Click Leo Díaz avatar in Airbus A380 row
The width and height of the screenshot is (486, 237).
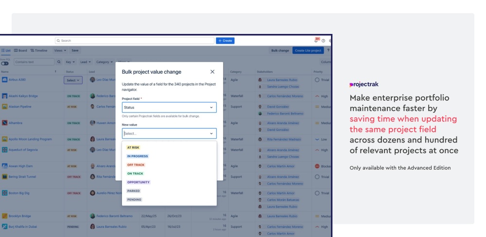tap(92, 79)
